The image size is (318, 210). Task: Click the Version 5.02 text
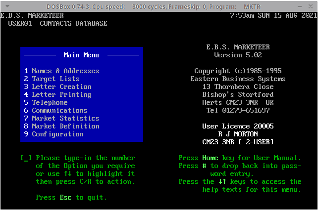238,55
